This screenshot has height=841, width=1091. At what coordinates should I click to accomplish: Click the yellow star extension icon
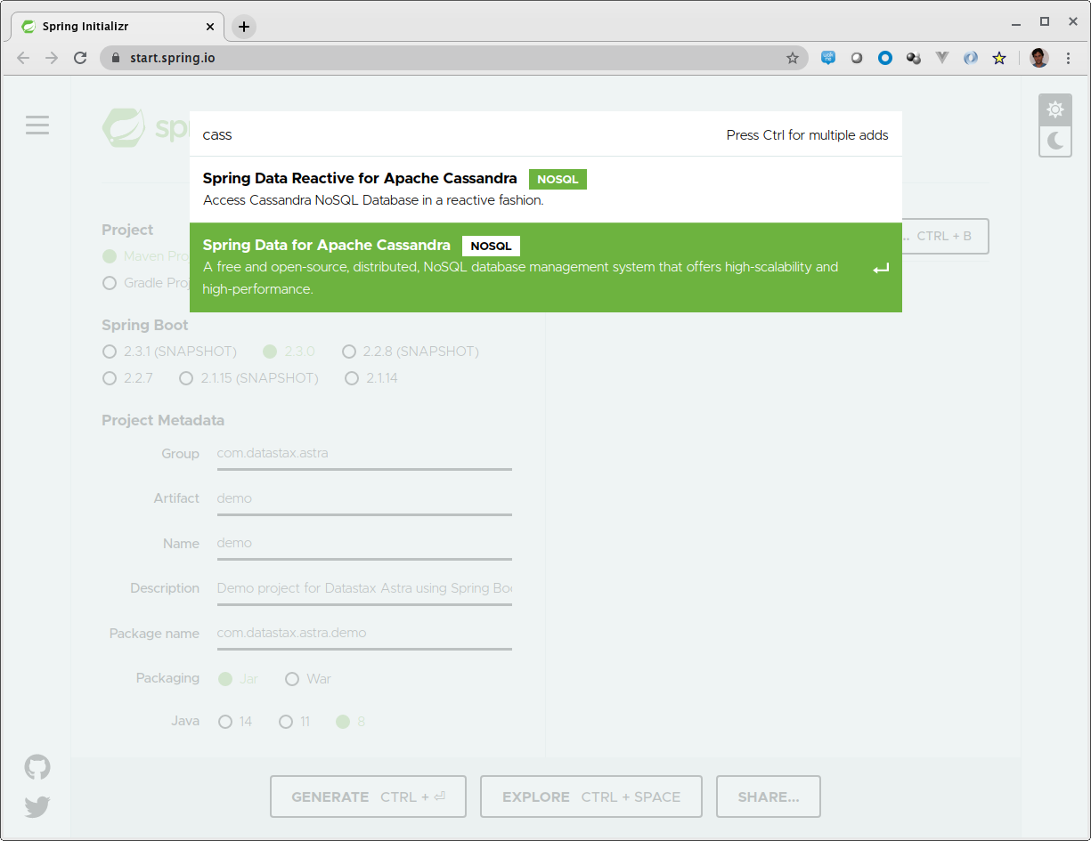[999, 58]
